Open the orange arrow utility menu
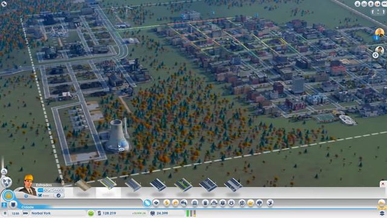387x218 pixels. click(175, 203)
